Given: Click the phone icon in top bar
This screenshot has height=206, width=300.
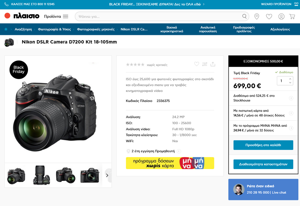Looking at the screenshot, I should 7,4.
